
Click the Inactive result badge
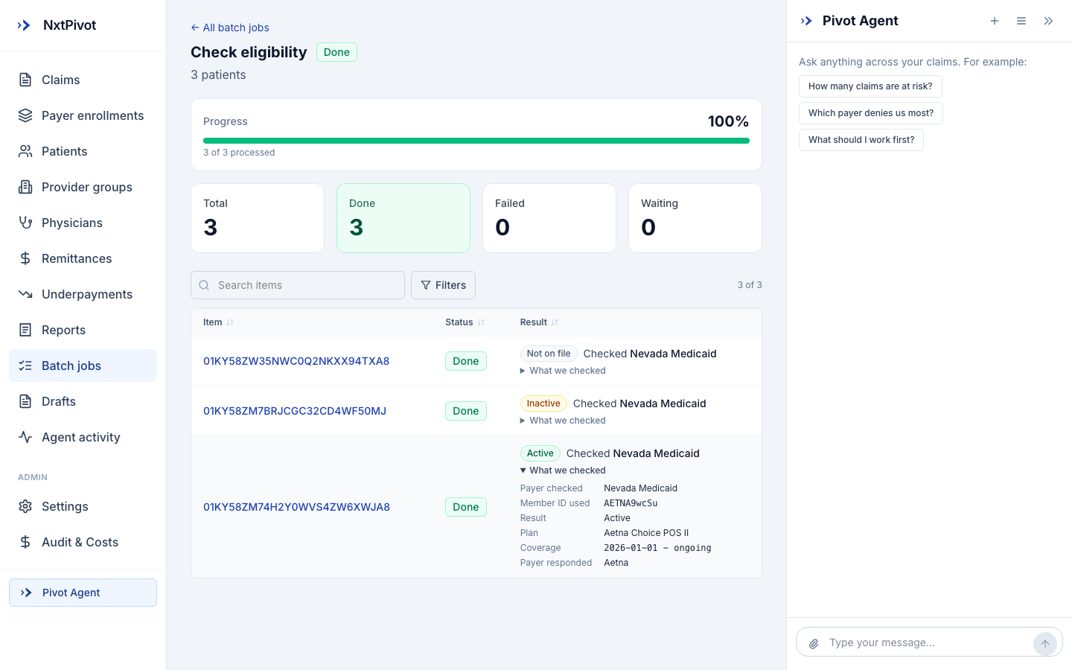[x=543, y=403]
